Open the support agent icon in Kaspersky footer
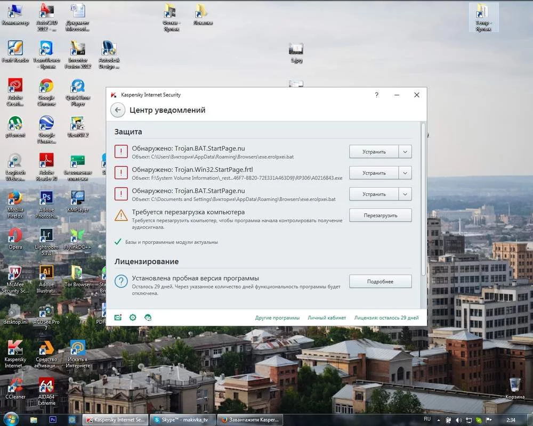The image size is (533, 426). coord(148,317)
